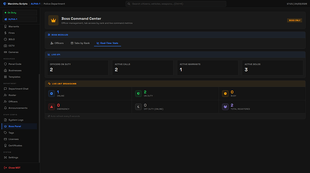Viewport: 310px width, 173px height.
Task: Click the Fines dollar icon
Action: coord(5,33)
